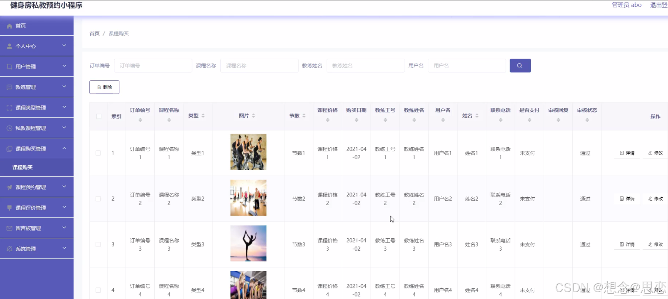Expand the 用户管理 menu chevron
Screen dimensions: 668x299
pyautogui.click(x=64, y=66)
